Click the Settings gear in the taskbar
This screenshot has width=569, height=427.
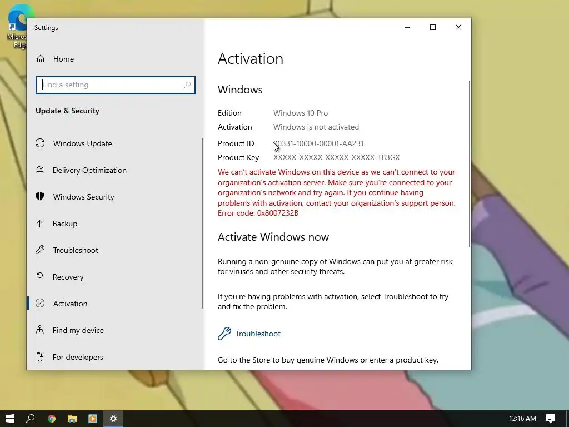pos(113,419)
